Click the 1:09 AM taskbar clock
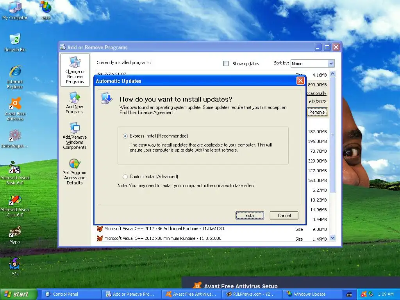The image size is (400, 300). click(x=386, y=294)
